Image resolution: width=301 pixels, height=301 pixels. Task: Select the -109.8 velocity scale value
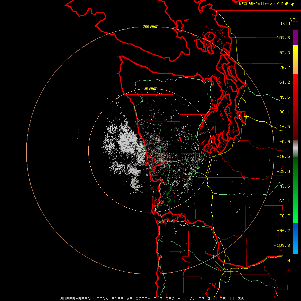coord(282,245)
